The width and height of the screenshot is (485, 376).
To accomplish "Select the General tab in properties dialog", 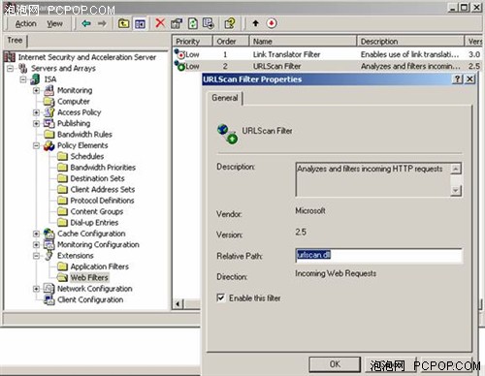I will (225, 98).
